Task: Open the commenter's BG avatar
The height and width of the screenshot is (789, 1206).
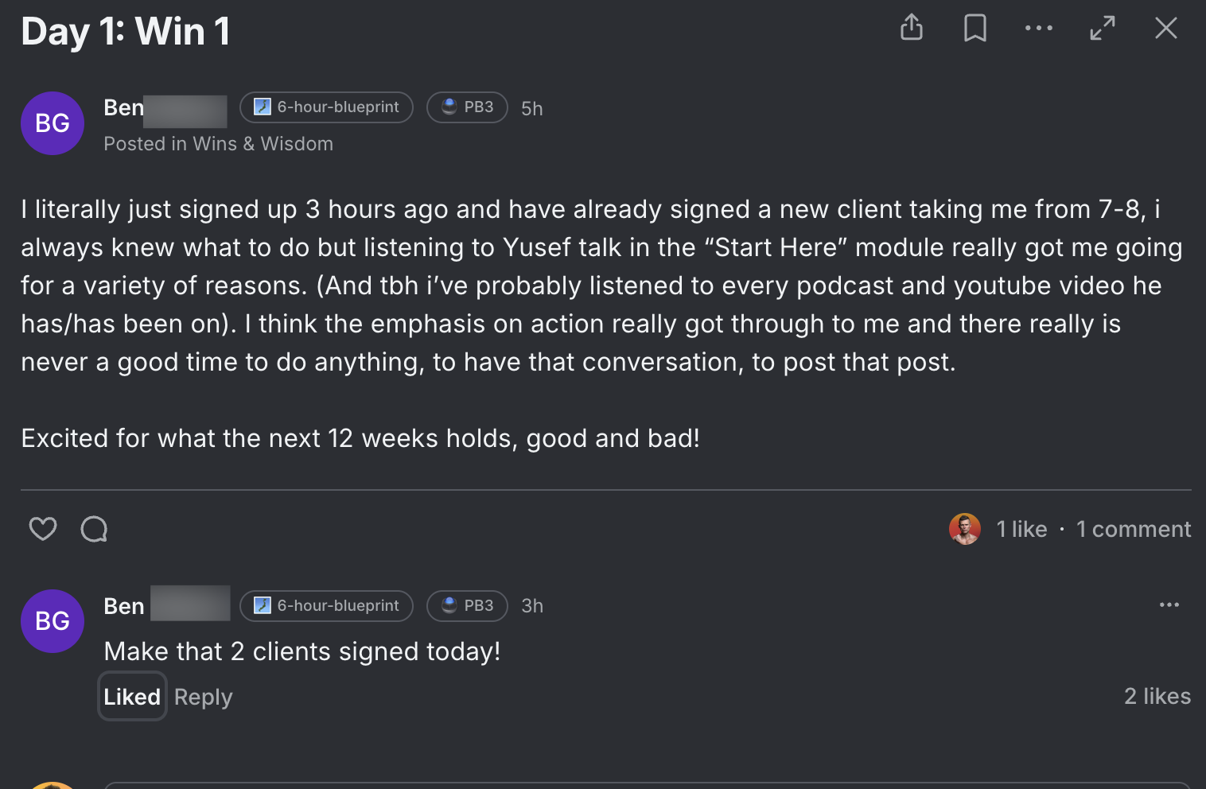Action: point(53,621)
